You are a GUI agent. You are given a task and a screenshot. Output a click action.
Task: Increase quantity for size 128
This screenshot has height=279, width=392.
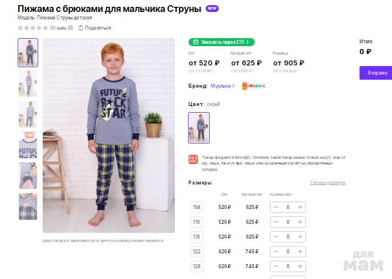click(300, 266)
